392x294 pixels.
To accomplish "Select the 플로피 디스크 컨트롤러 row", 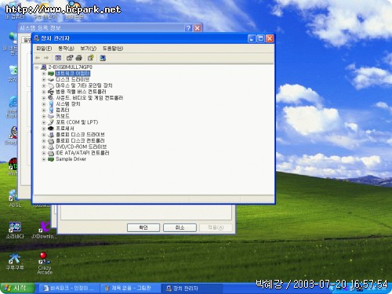I will point(80,140).
